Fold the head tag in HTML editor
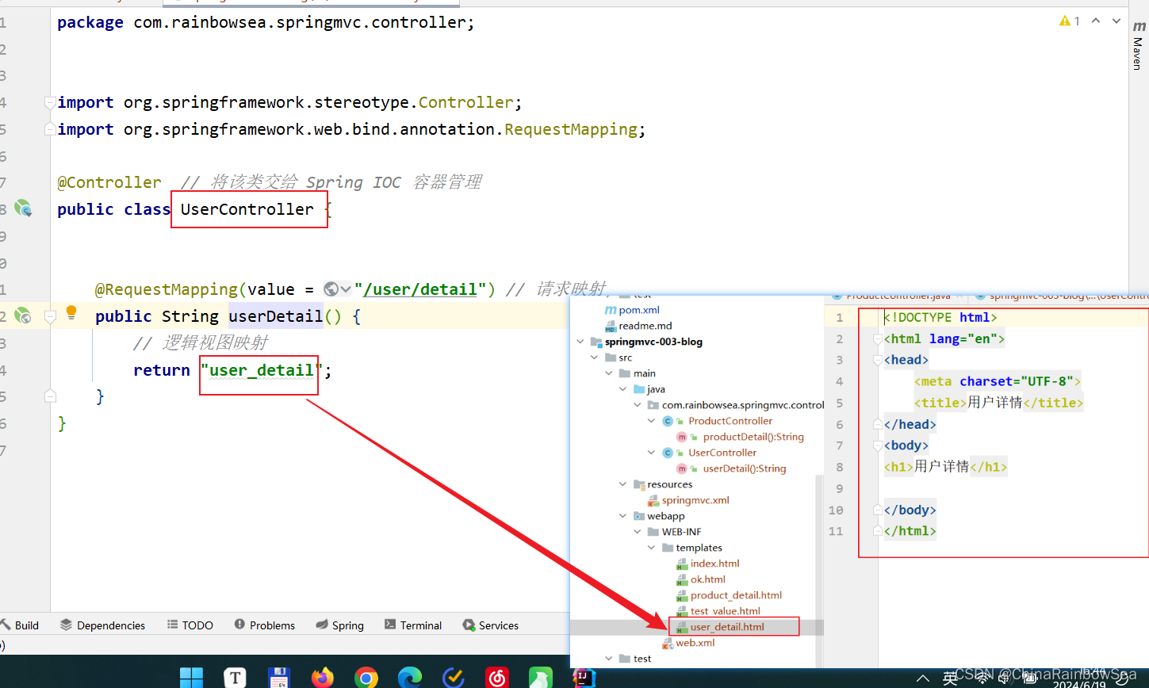Screen dimensions: 1149x688 [878, 360]
